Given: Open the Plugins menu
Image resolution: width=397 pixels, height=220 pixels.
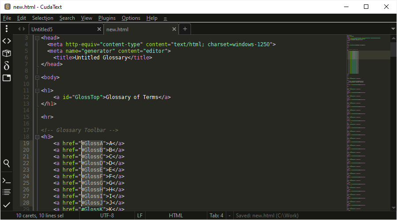Looking at the screenshot, I should coord(107,18).
